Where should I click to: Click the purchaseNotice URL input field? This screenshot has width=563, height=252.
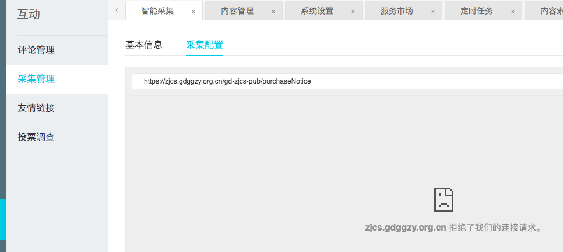tap(347, 81)
